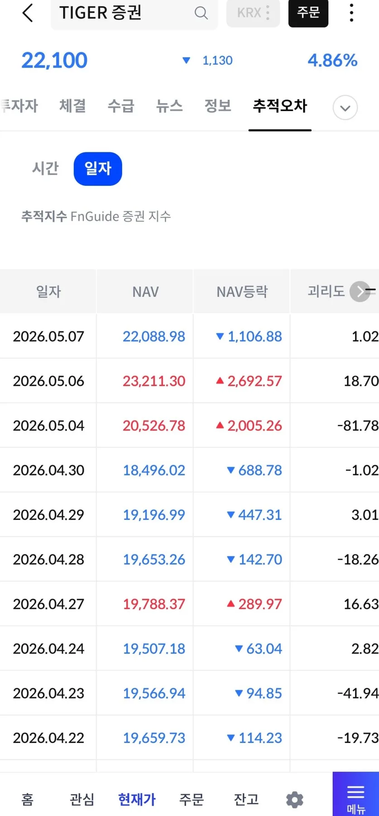The width and height of the screenshot is (379, 816).
Task: Open the blue 메뉴 hamburger button
Action: (356, 794)
